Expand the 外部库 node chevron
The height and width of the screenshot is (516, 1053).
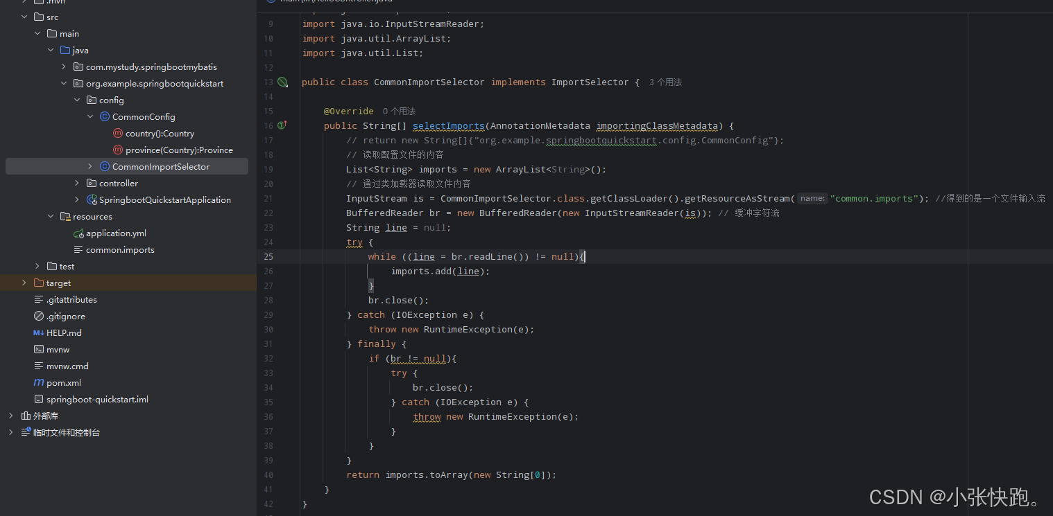[x=10, y=416]
